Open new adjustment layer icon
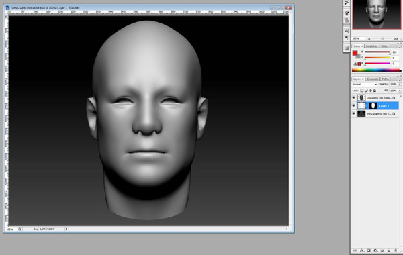 click(x=375, y=250)
